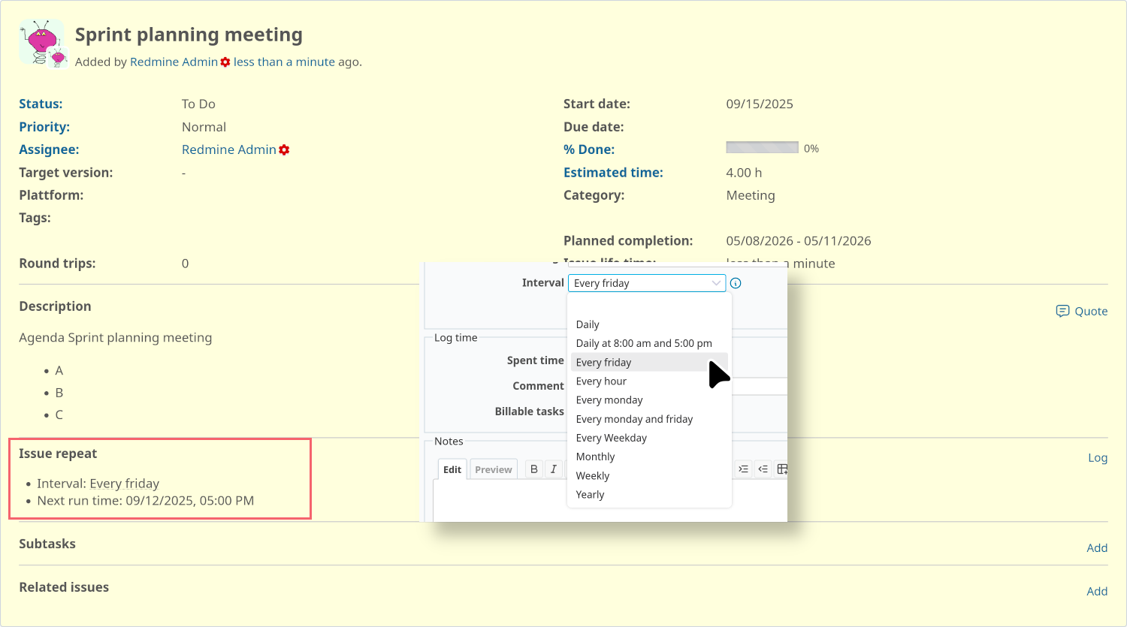Click the 'Next run time' entry
Viewport: 1127px width, 627px height.
coord(146,500)
